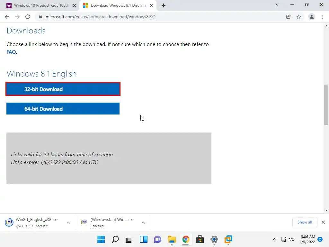Bookmark this page with the star icon

click(x=299, y=17)
